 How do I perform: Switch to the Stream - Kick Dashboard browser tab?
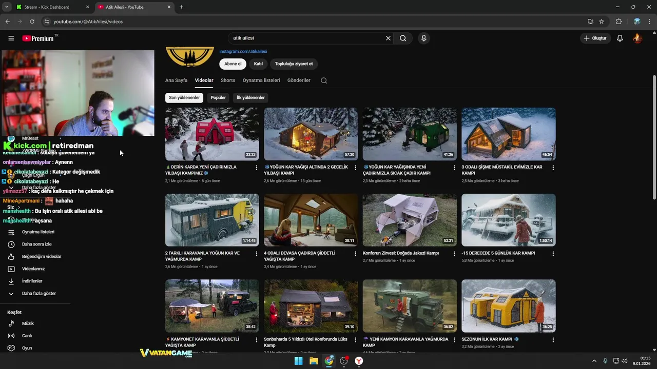pos(51,7)
